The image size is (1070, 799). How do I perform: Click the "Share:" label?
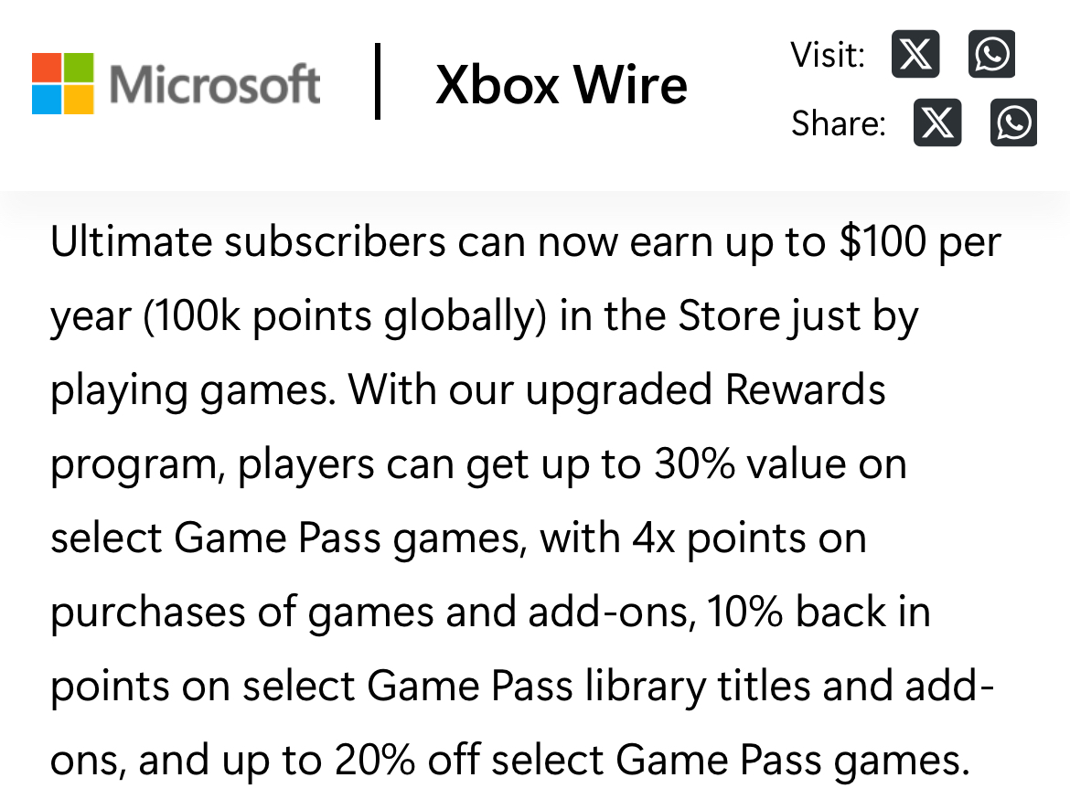[839, 123]
